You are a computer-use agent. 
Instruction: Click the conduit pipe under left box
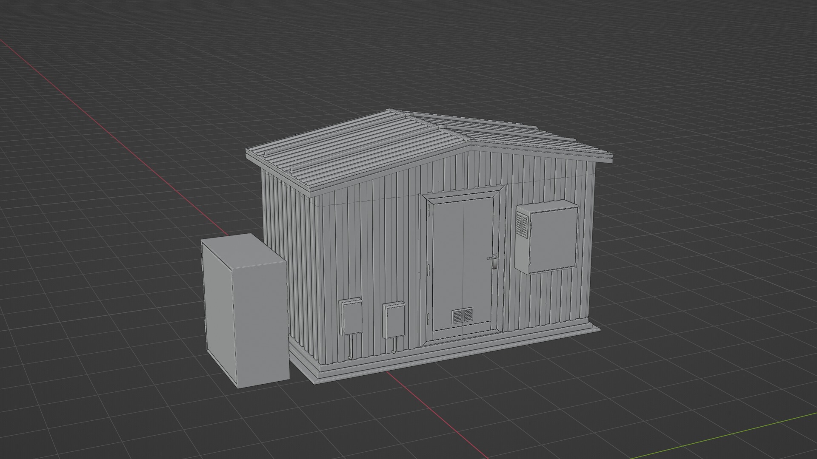[350, 347]
